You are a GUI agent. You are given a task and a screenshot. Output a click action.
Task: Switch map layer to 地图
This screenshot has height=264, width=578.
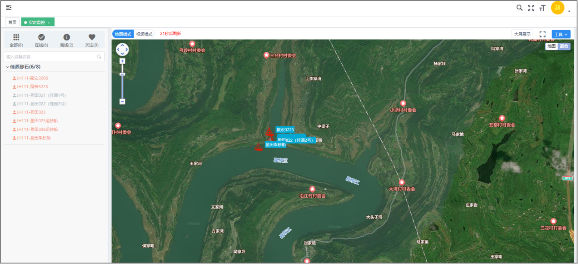[x=551, y=46]
